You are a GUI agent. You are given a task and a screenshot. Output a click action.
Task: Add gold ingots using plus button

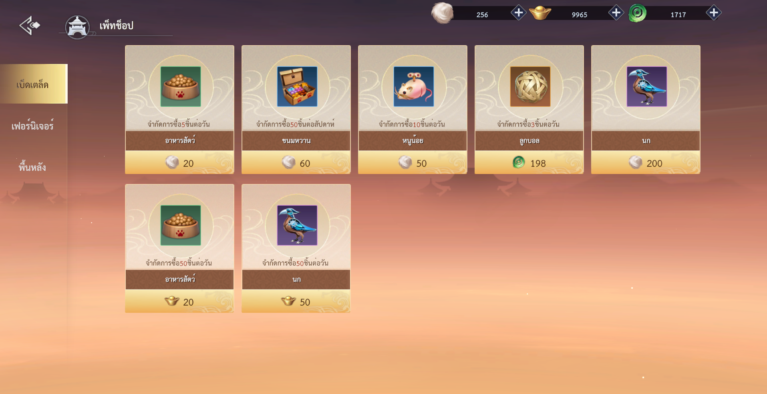point(616,13)
